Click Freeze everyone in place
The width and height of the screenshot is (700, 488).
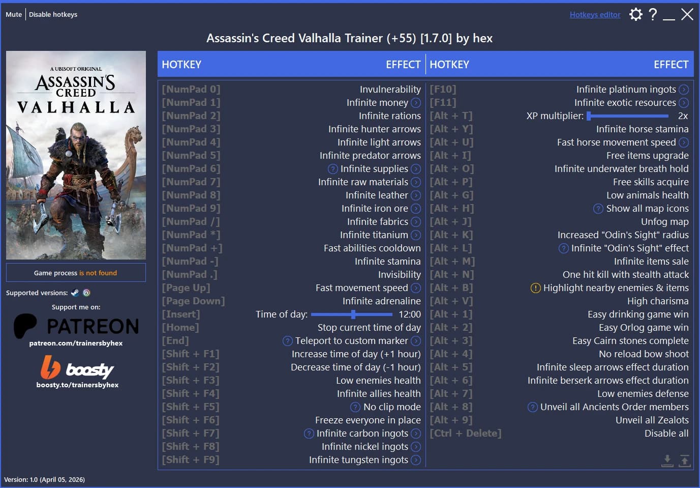pos(368,420)
